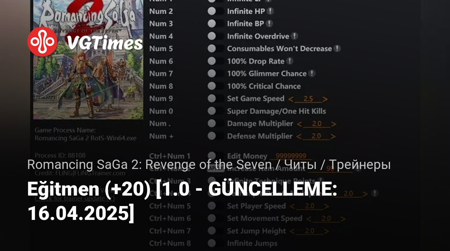The image size is (450, 251).
Task: Click info icon after Consumables Won't Decrease
Action: coord(337,48)
